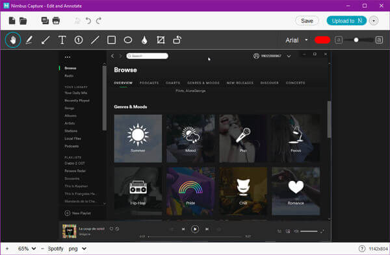Create a new file in Nimbus
The height and width of the screenshot is (255, 390).
tap(12, 21)
